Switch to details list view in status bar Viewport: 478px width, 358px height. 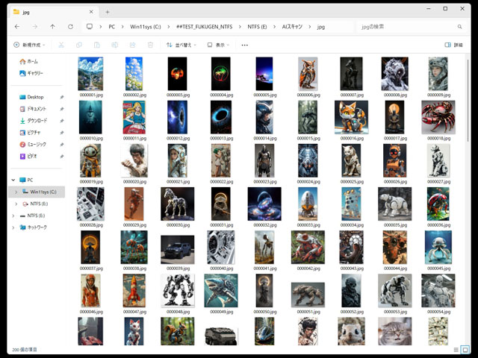(x=456, y=349)
